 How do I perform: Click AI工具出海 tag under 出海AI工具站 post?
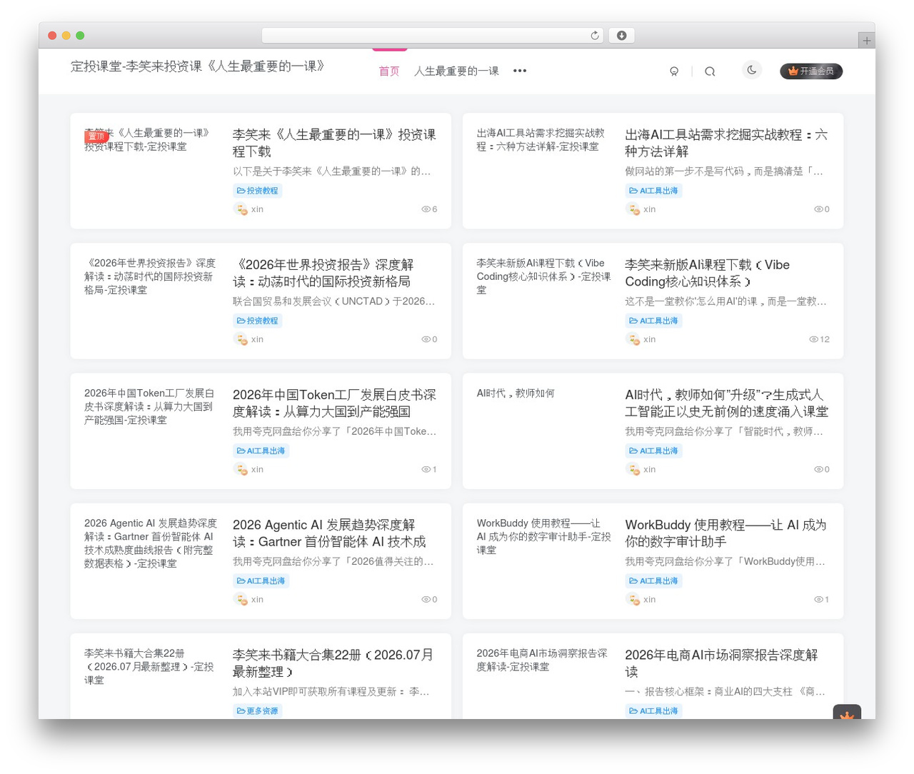653,191
